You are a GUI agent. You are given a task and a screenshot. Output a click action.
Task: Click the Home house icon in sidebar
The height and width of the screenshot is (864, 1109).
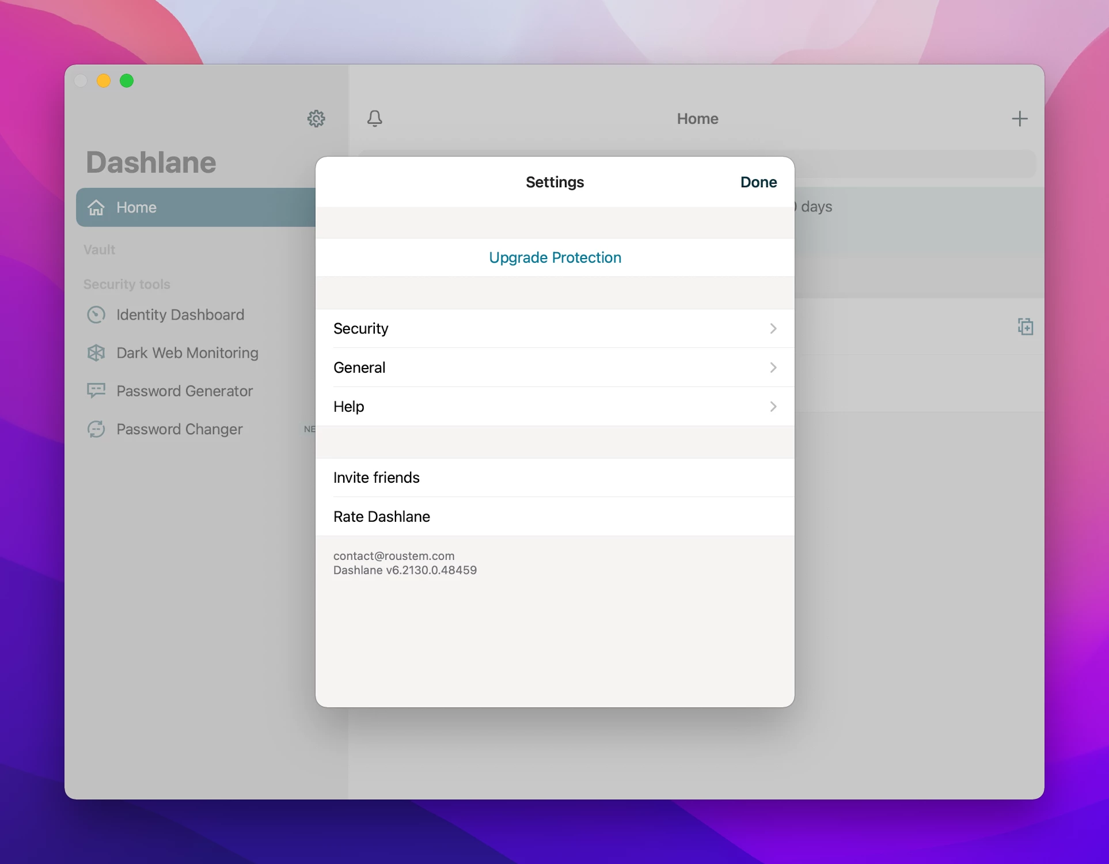96,207
